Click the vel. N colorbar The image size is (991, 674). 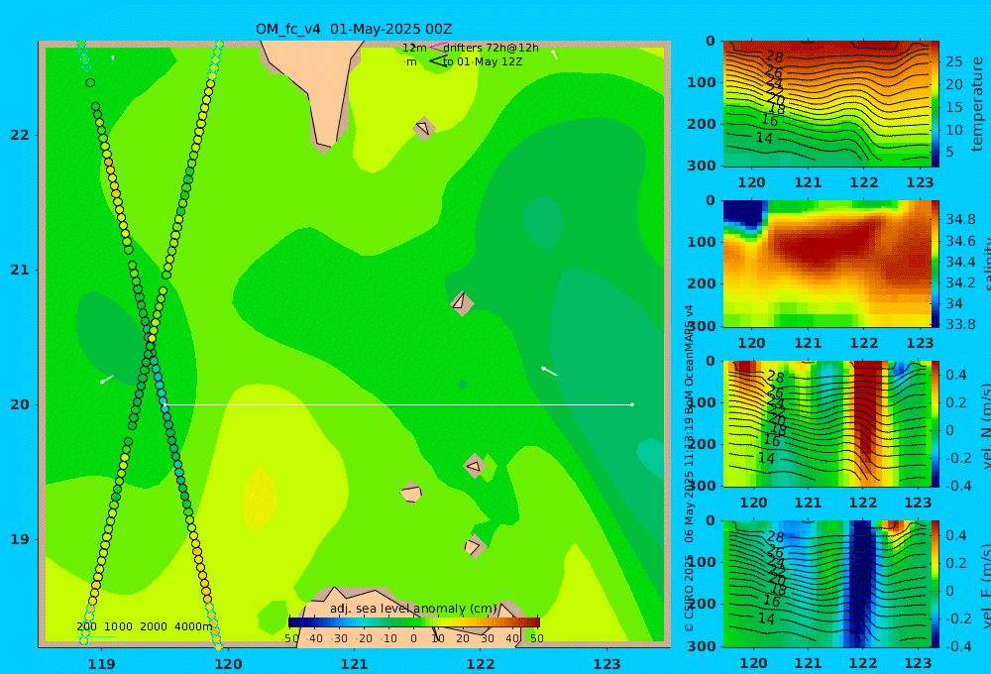[x=936, y=423]
